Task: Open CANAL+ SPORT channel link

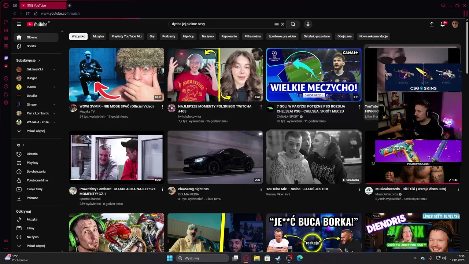Action: click(x=288, y=117)
